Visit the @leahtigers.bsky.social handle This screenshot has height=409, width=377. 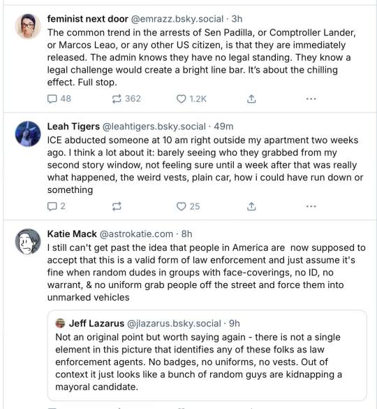coord(154,127)
